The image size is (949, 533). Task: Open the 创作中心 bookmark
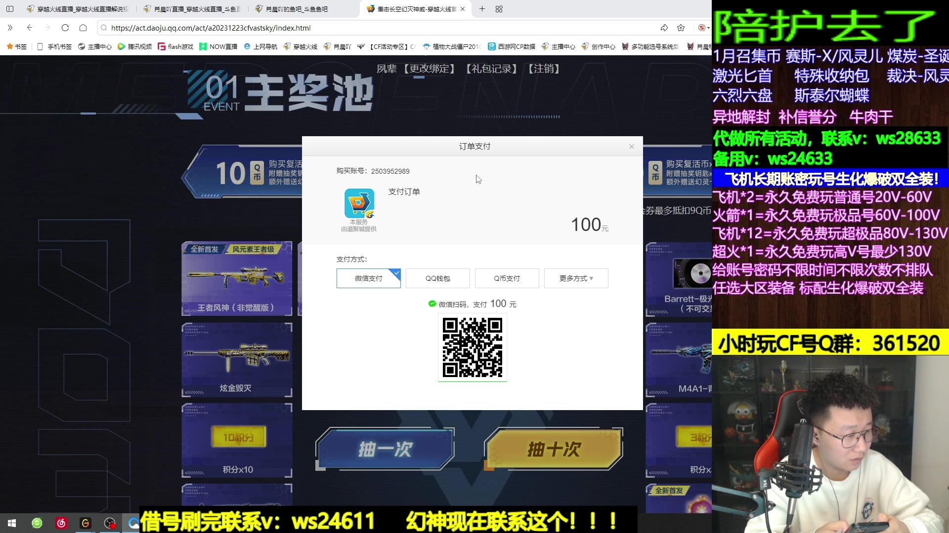(599, 46)
